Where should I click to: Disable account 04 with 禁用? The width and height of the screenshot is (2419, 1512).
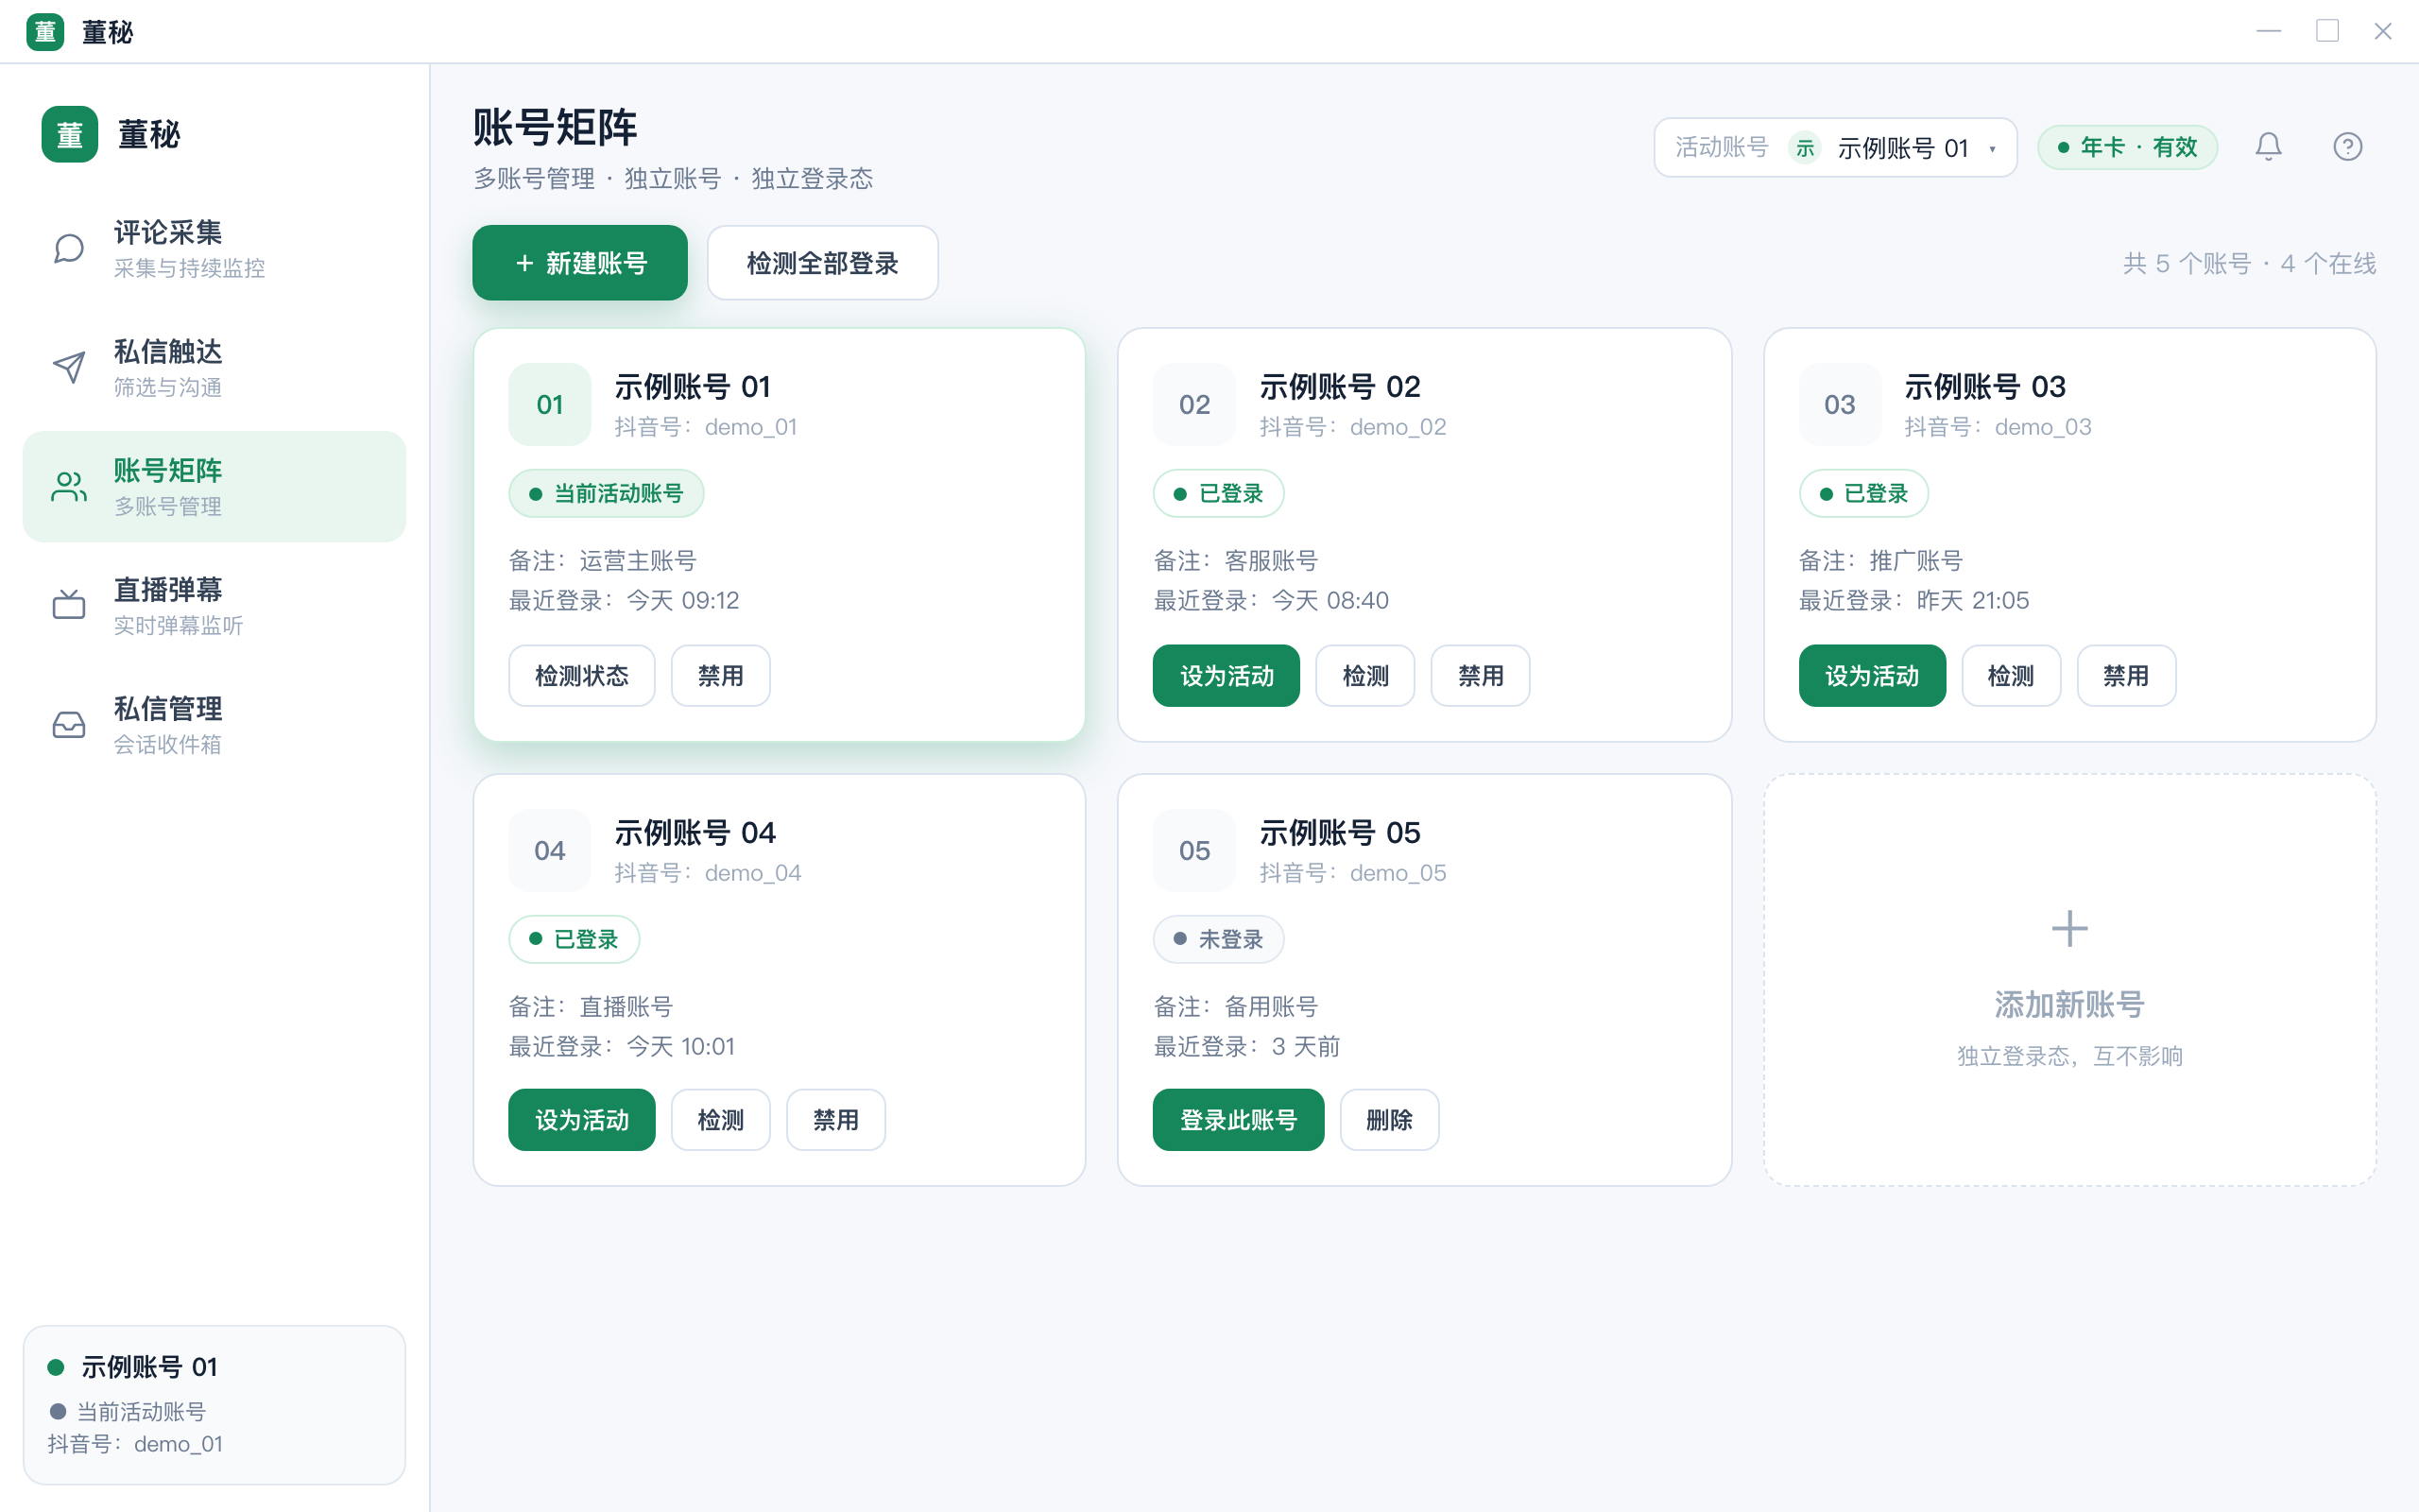835,1120
